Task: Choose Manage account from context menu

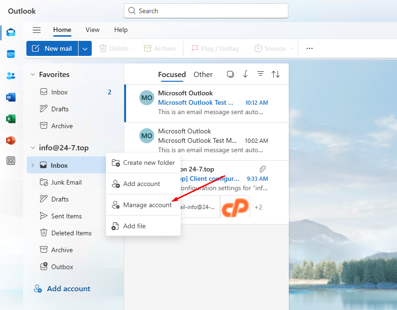Action: [x=147, y=205]
